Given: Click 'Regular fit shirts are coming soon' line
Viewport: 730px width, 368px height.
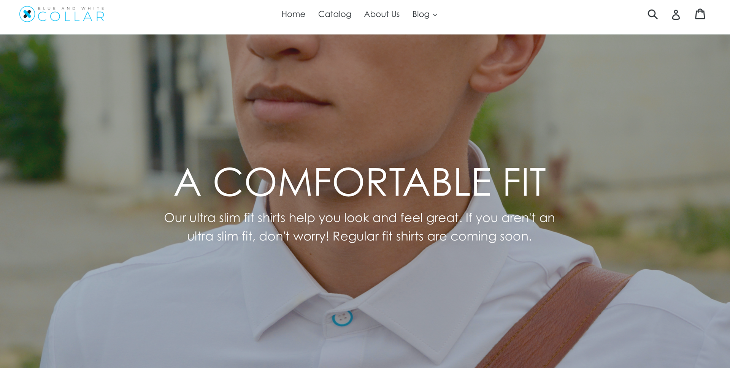Looking at the screenshot, I should click(432, 236).
